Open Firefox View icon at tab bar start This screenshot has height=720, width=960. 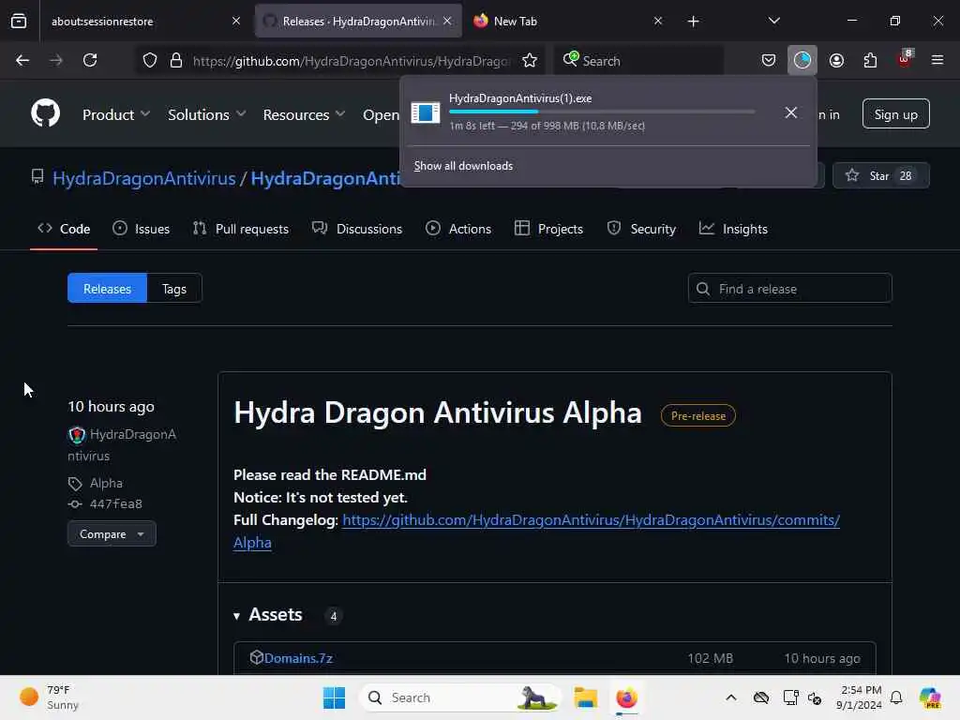[x=19, y=21]
